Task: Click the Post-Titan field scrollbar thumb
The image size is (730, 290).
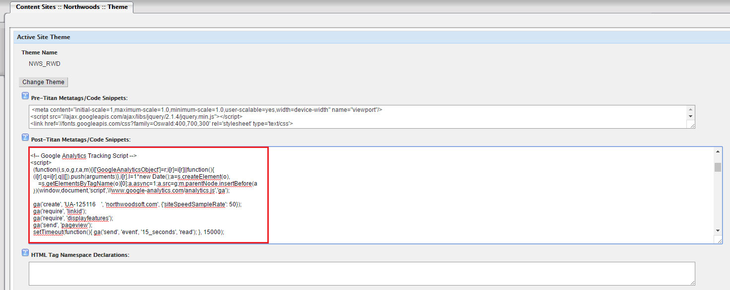Action: point(718,167)
